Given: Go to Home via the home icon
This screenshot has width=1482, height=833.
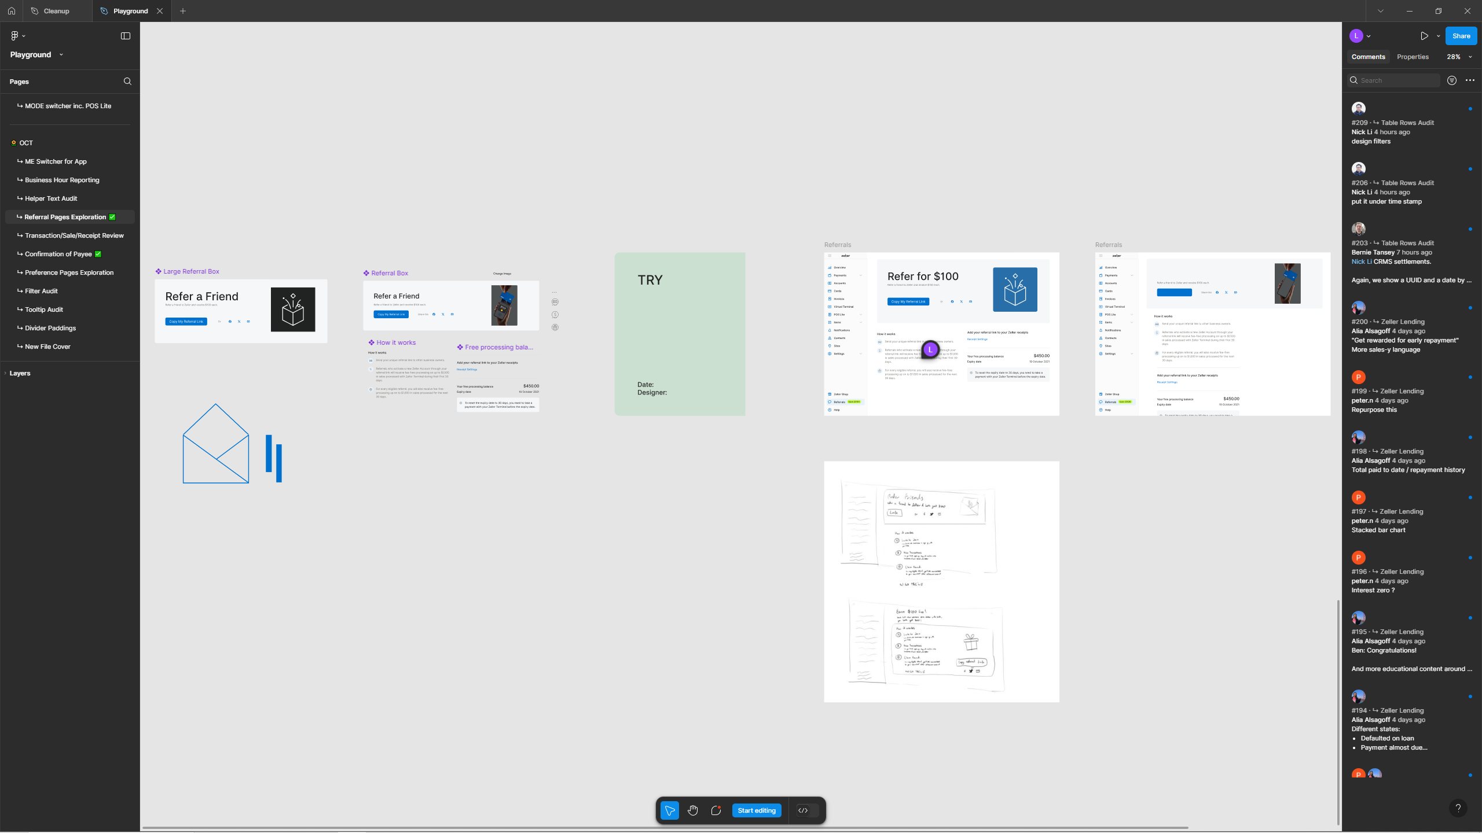Looking at the screenshot, I should 11,10.
